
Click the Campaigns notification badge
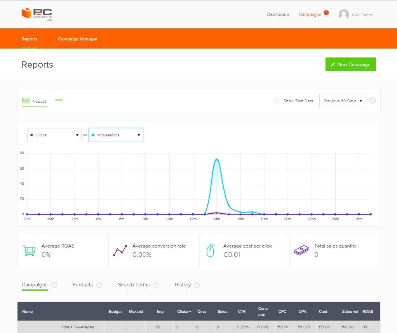(326, 12)
